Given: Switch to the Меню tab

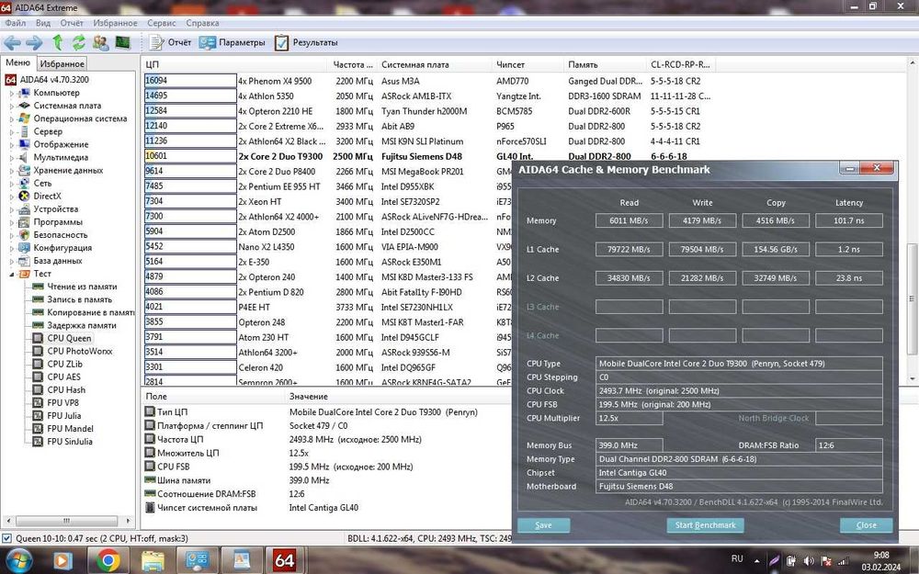Looking at the screenshot, I should coord(17,62).
